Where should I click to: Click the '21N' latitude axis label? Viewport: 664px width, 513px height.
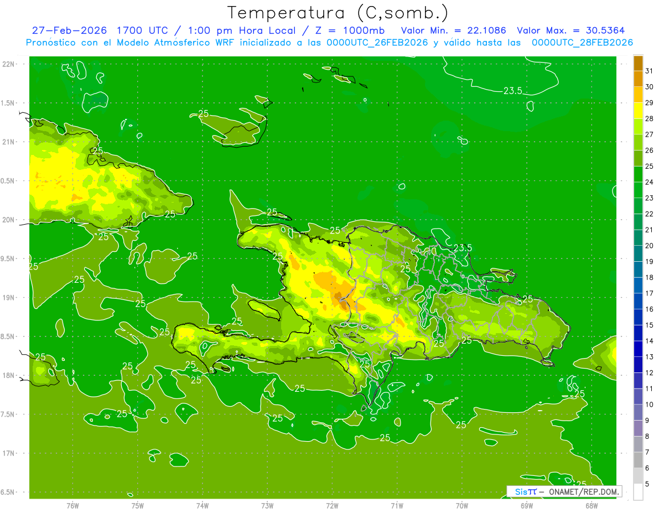tap(9, 142)
